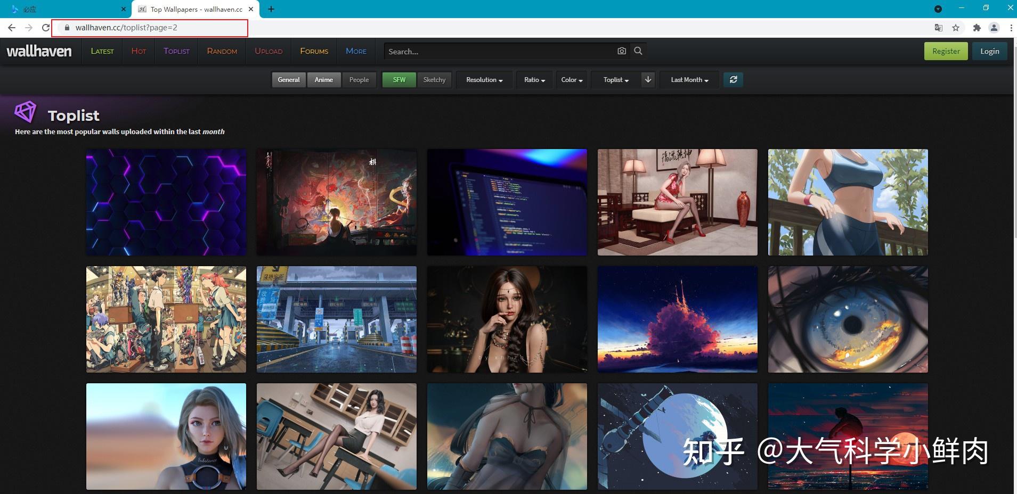Click the Login button
The width and height of the screenshot is (1017, 494).
tap(990, 51)
